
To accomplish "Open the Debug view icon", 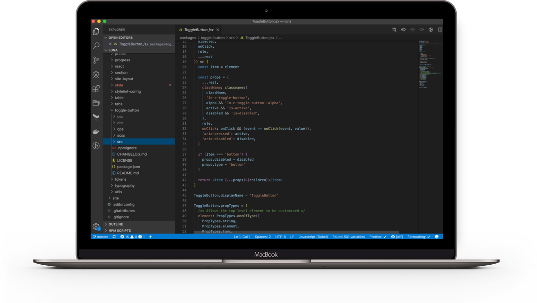I will tap(96, 74).
